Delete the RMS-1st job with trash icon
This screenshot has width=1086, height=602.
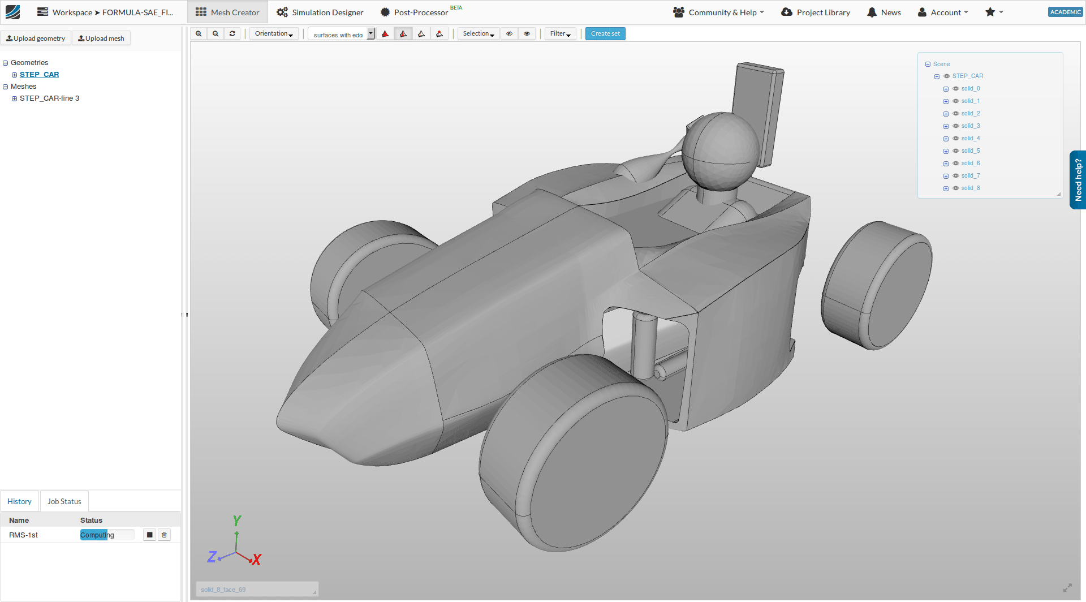165,535
